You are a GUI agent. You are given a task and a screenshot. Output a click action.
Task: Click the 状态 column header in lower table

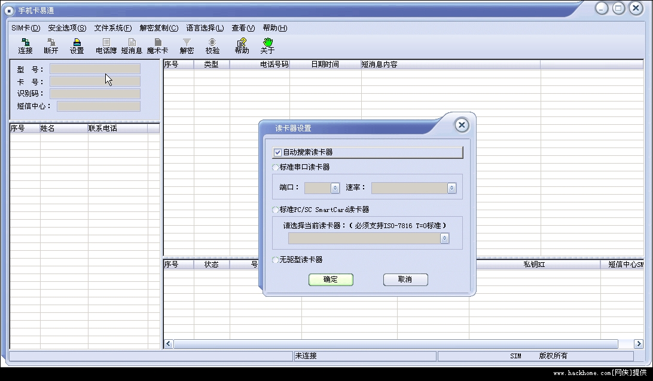click(x=212, y=265)
